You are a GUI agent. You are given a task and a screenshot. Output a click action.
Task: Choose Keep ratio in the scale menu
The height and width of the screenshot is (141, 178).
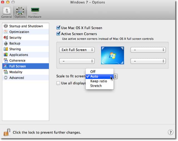[x=100, y=81]
